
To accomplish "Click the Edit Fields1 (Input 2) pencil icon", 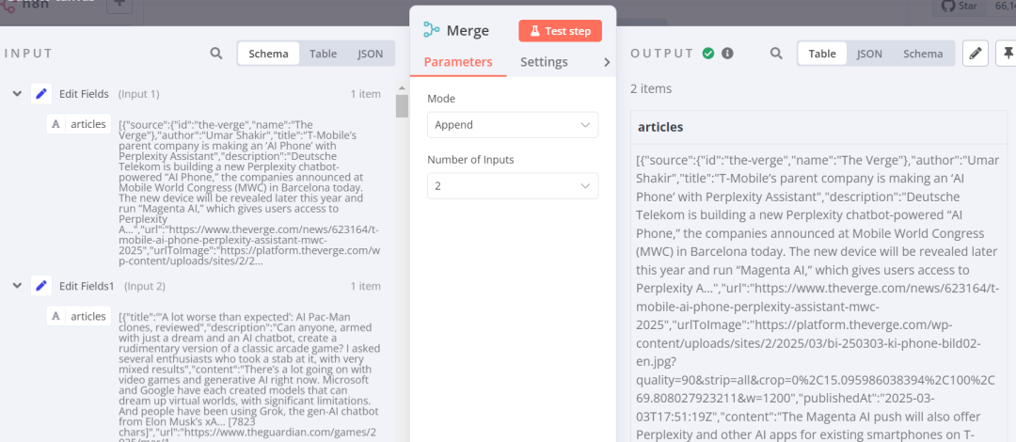I will pos(41,285).
